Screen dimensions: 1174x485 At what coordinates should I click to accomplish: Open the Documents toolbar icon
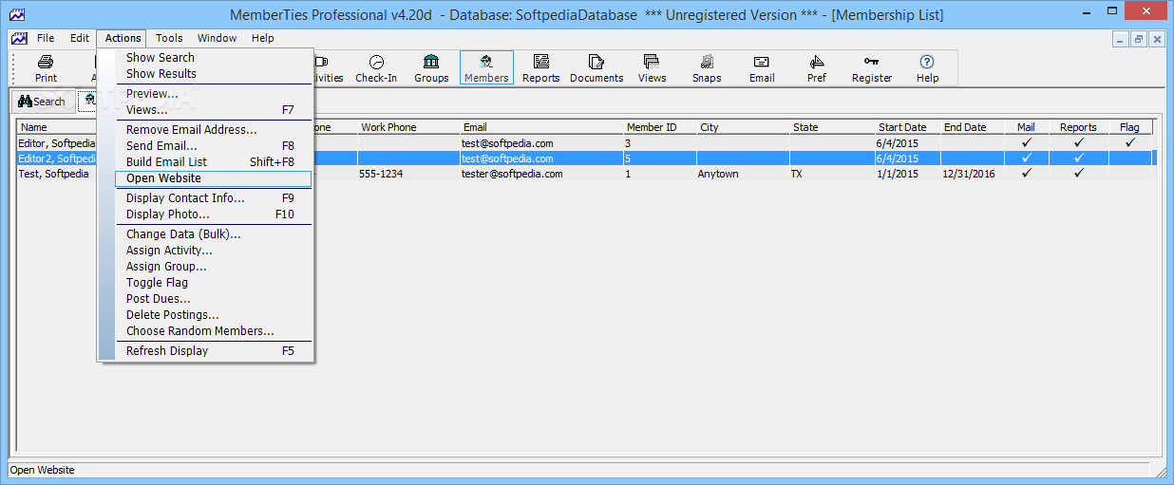pos(596,68)
